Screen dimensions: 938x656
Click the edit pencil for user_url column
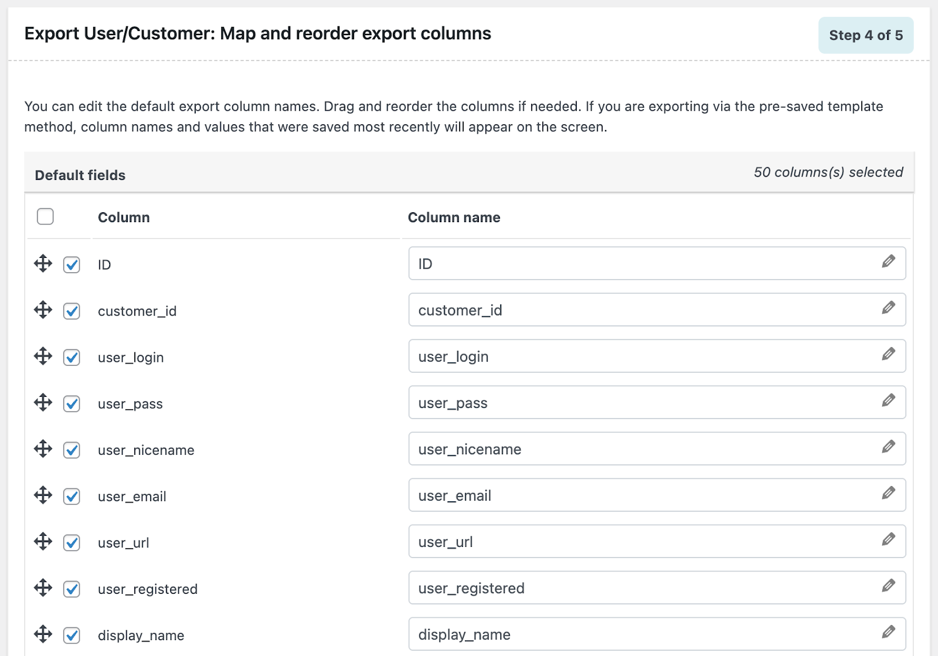(x=888, y=539)
